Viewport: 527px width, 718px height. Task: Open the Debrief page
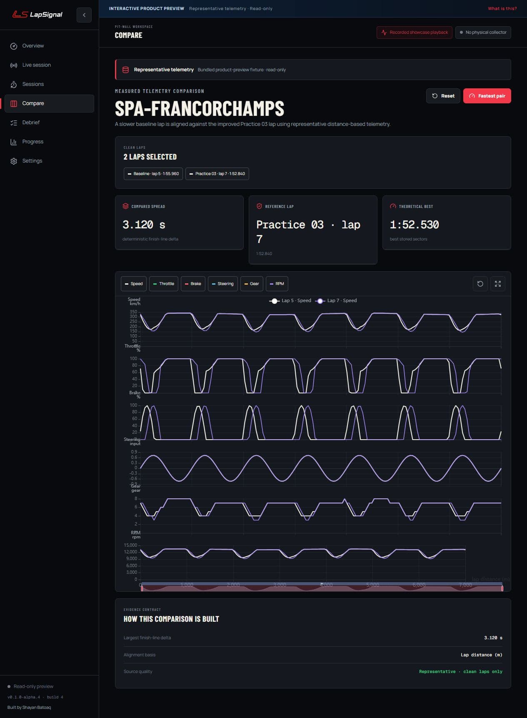(49, 123)
